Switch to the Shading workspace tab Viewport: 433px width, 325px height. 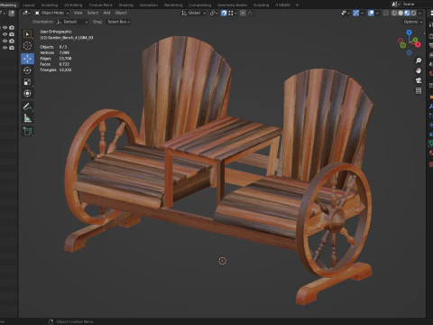click(x=125, y=5)
